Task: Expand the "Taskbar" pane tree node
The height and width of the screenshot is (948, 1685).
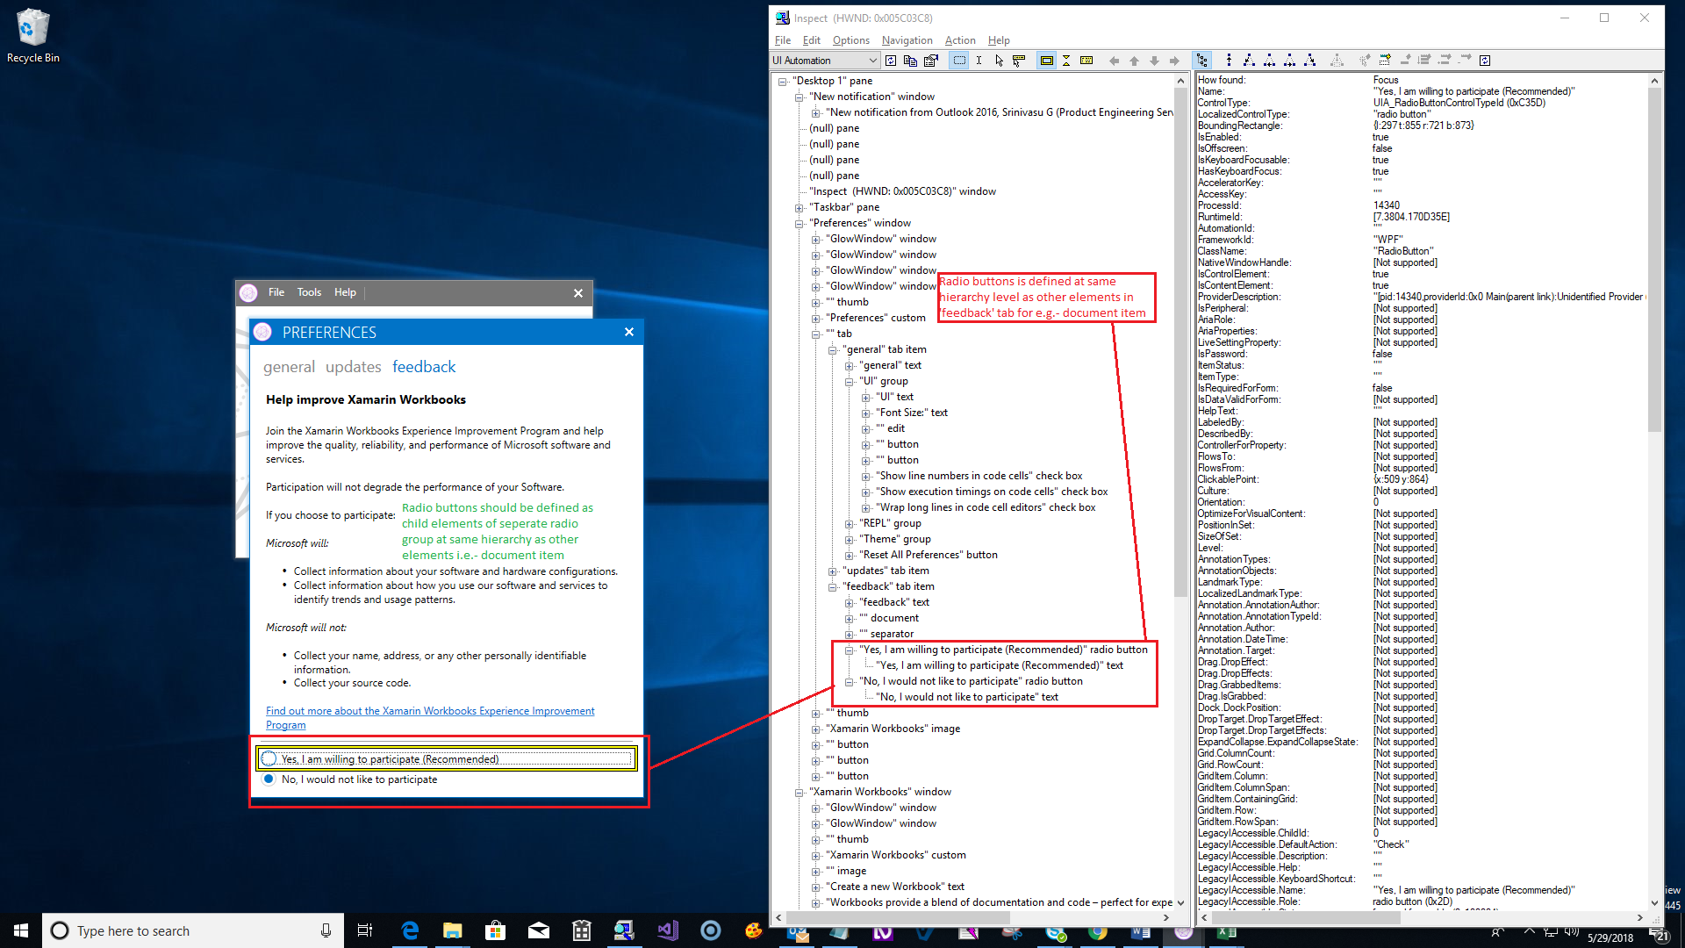Action: tap(799, 208)
